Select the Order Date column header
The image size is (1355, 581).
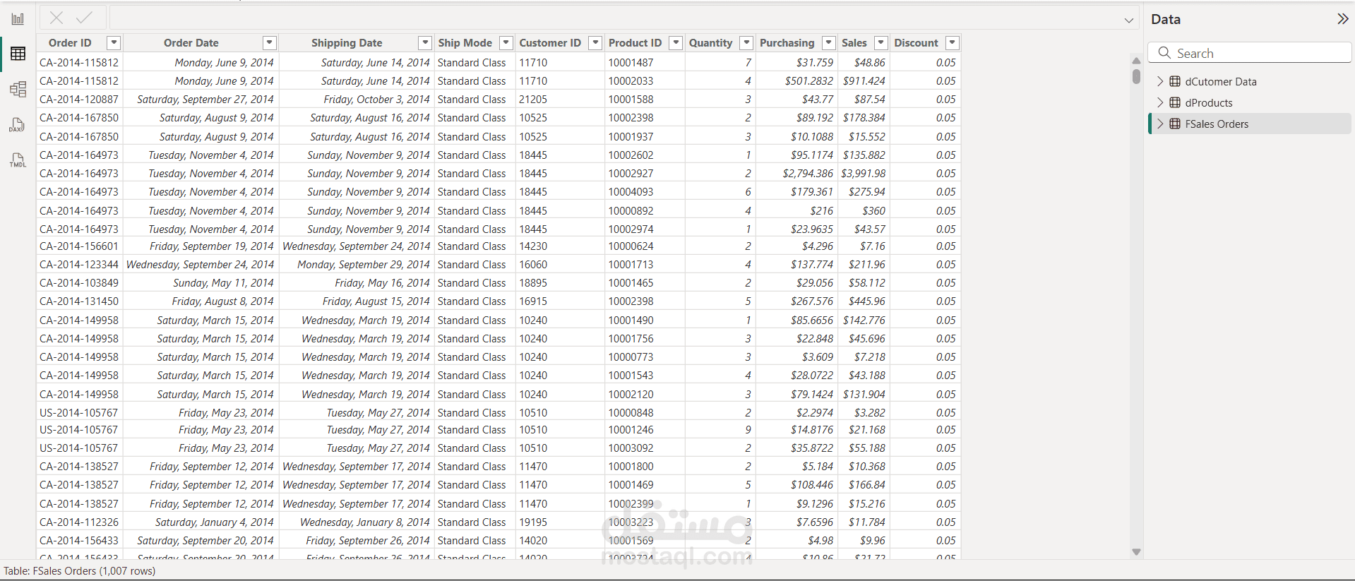click(191, 43)
